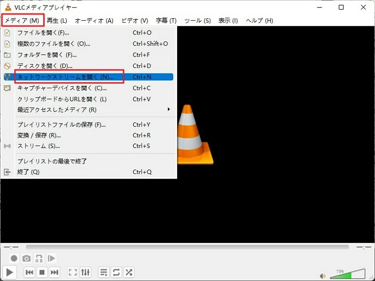Click the Play button
Viewport: 375px width, 281px height.
[9, 272]
